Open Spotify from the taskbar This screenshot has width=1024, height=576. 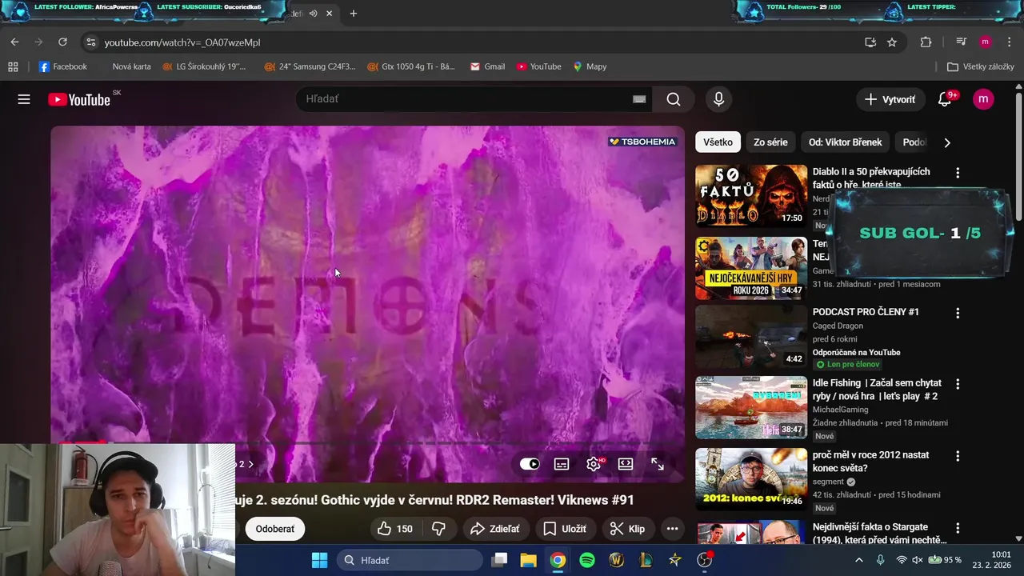[587, 560]
